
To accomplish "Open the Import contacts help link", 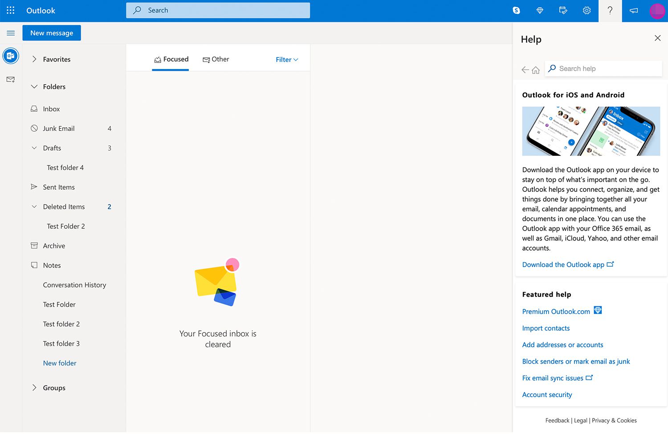I will tap(546, 328).
